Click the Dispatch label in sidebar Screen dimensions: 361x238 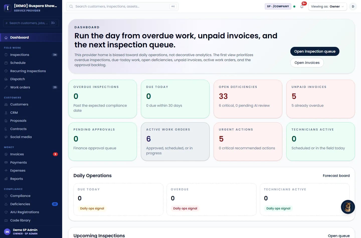[18, 79]
